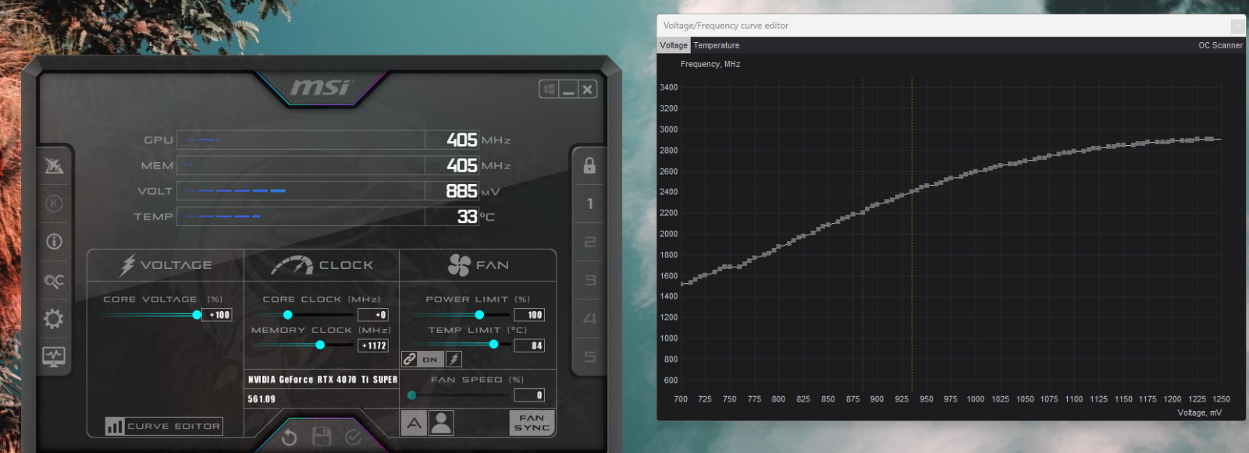Image resolution: width=1249 pixels, height=453 pixels.
Task: Click the msi logo at Afterburner top
Action: pos(322,87)
